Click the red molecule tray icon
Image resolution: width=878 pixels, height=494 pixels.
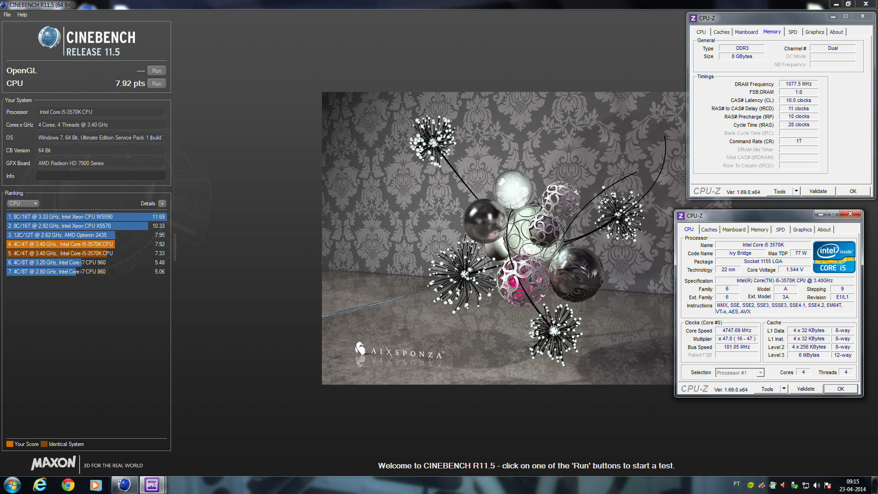click(761, 485)
